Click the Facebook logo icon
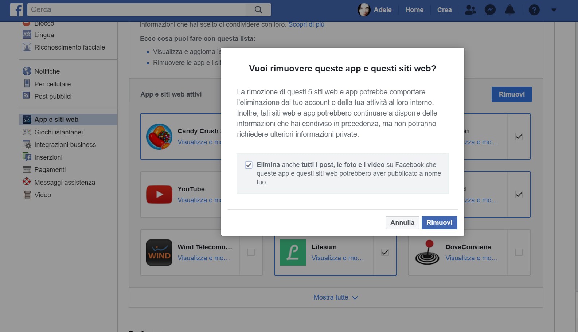Image resolution: width=578 pixels, height=332 pixels. coord(17,9)
